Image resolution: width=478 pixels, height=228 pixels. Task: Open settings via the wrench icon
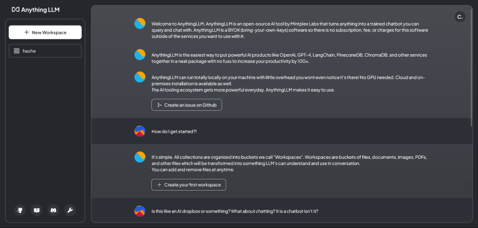(70, 210)
